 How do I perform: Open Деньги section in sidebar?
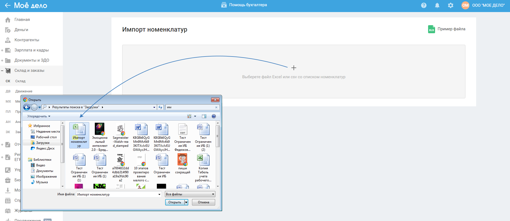click(x=21, y=30)
